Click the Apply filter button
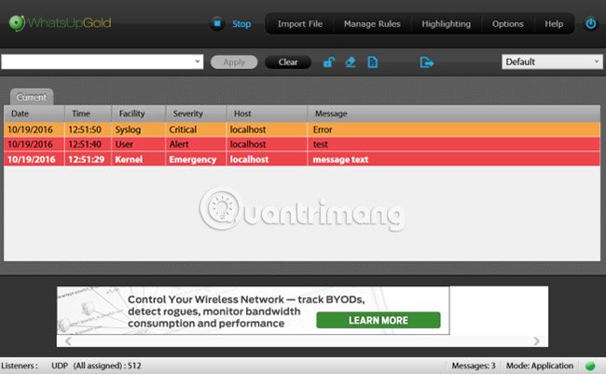This screenshot has width=606, height=374. 234,62
